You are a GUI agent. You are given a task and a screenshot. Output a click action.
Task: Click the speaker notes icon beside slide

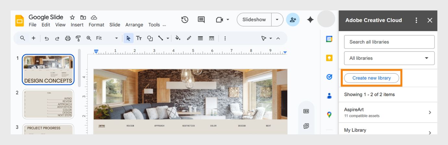[306, 111]
